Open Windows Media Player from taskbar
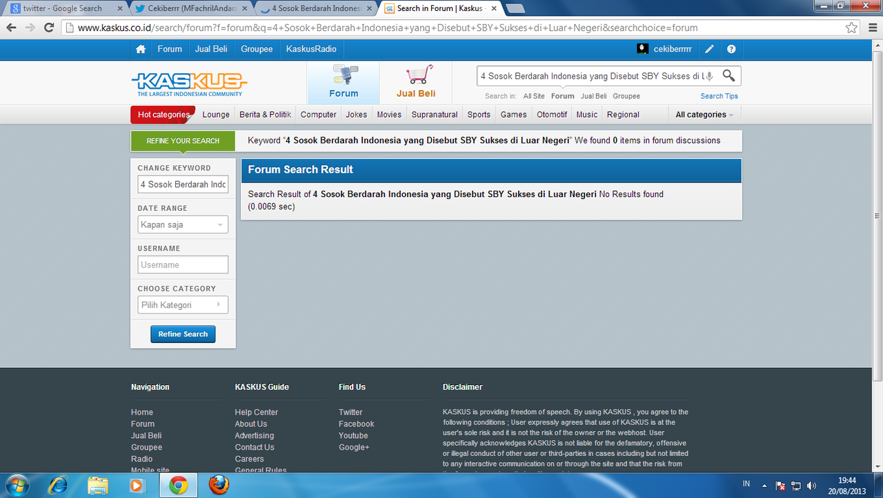The height and width of the screenshot is (498, 883). [x=137, y=485]
